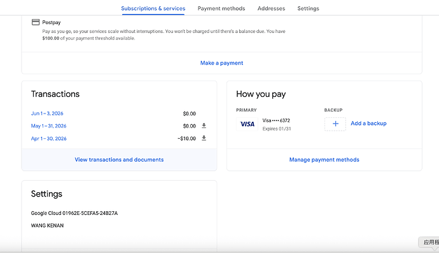Viewport: 439px width, 253px height.
Task: Click the plus icon for backup method
Action: (335, 124)
